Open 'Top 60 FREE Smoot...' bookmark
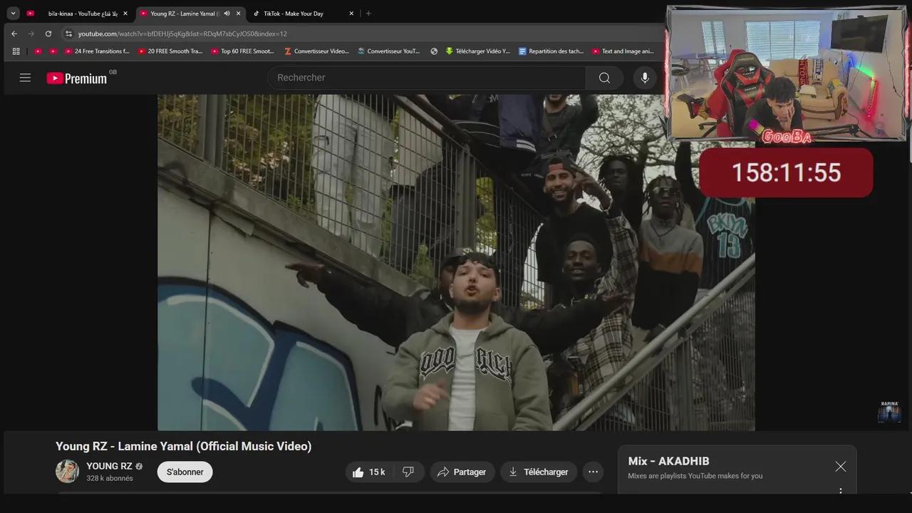The image size is (912, 513). point(243,51)
